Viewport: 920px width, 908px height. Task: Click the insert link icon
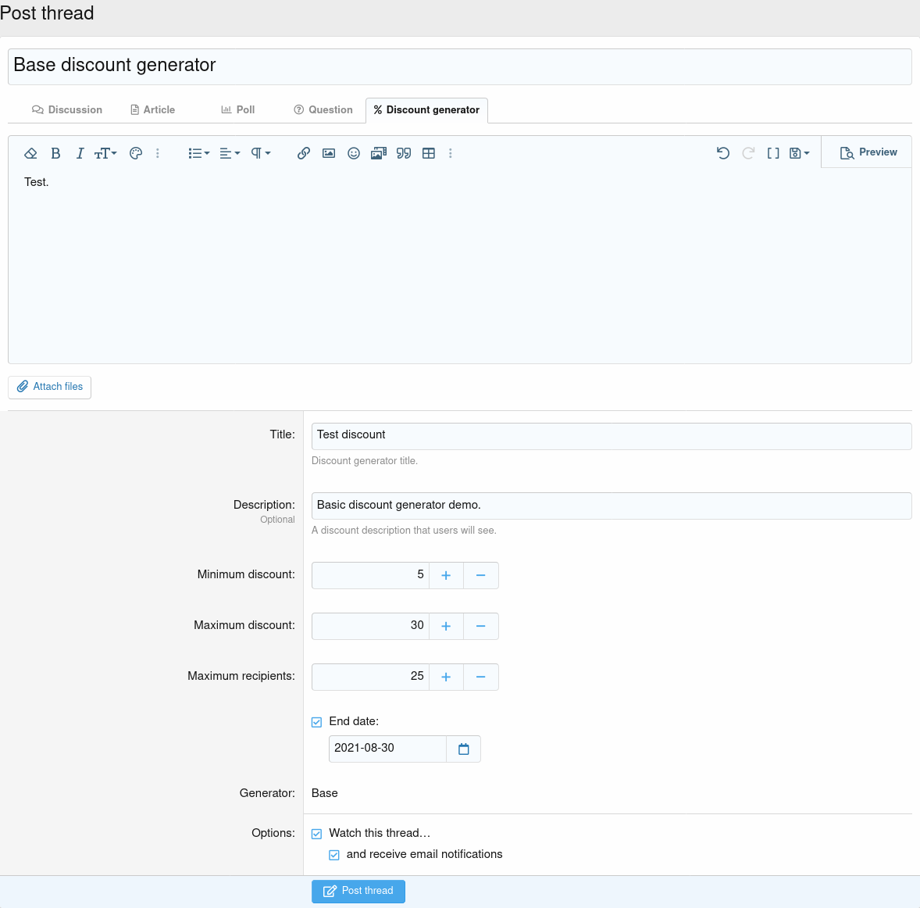304,153
